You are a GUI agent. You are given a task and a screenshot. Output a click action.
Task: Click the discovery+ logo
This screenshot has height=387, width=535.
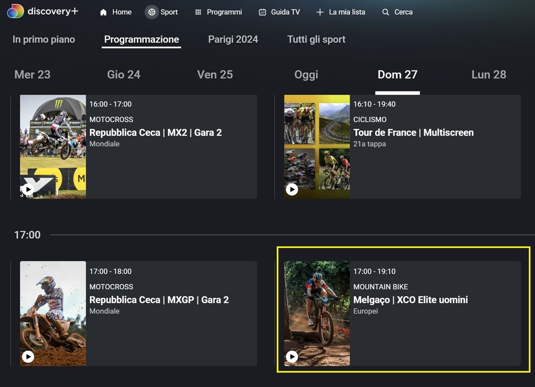43,12
